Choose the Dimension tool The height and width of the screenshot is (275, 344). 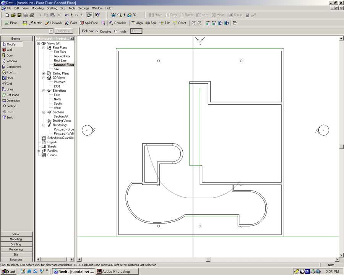[13, 100]
